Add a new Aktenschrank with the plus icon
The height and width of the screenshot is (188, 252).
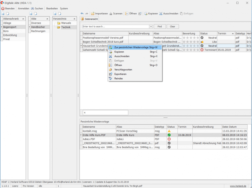3,14
